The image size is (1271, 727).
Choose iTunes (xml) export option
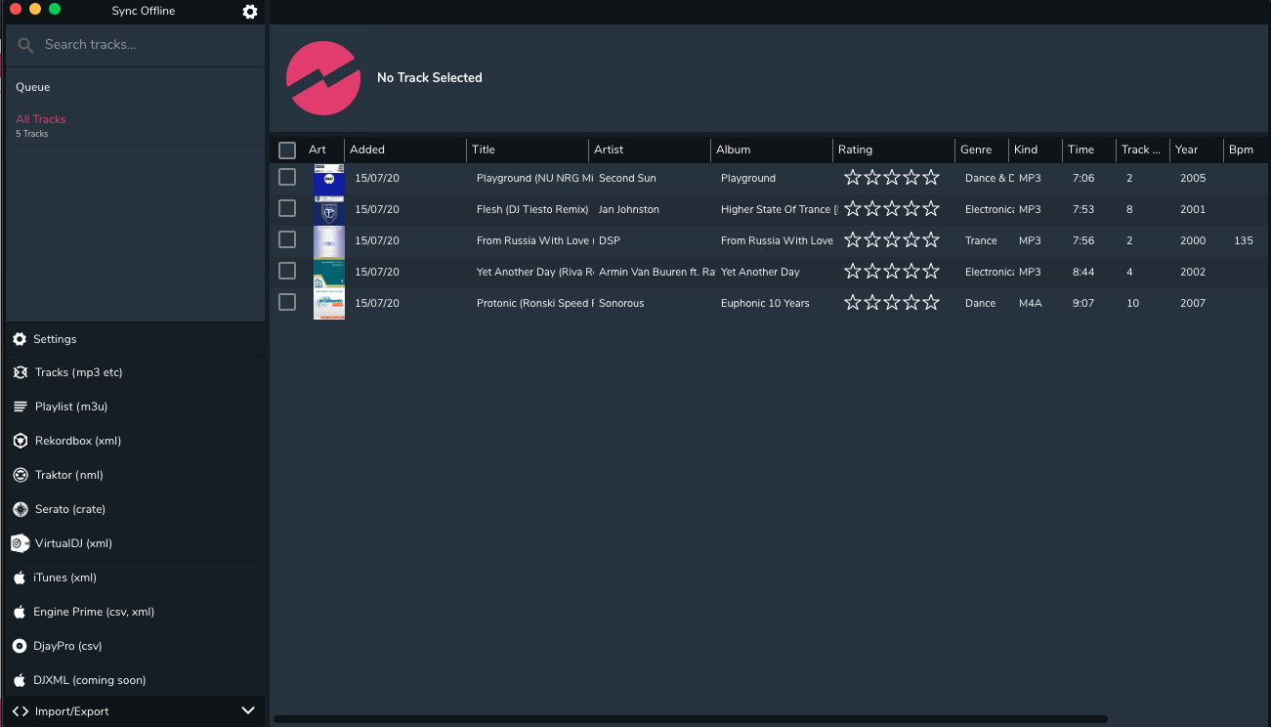pyautogui.click(x=64, y=577)
